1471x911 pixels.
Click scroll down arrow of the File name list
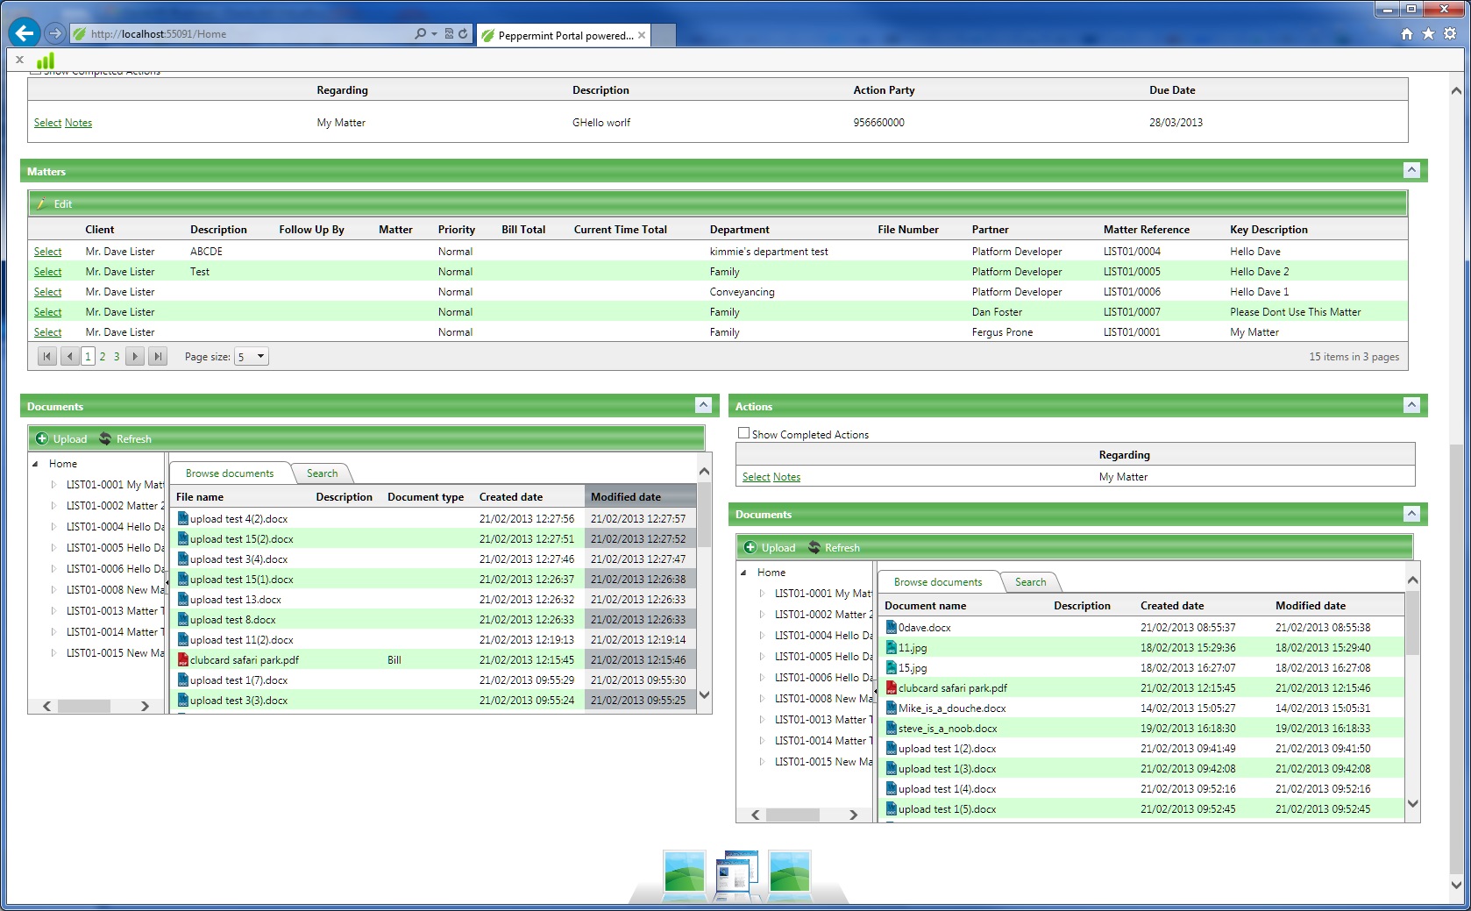(x=704, y=695)
